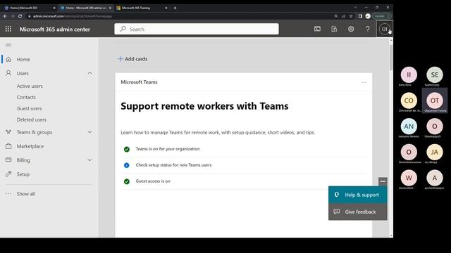451x253 pixels.
Task: Click the mobile app install icon
Action: coord(334,29)
